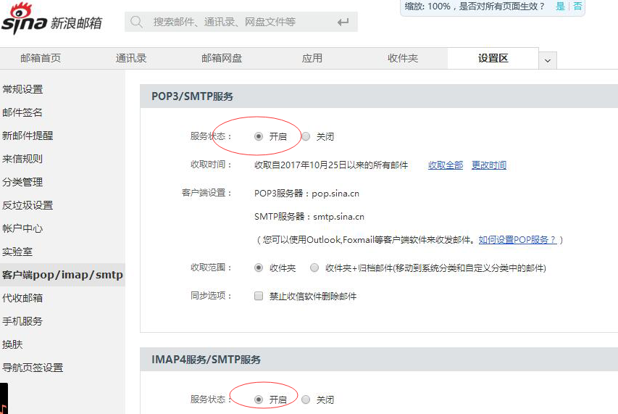618x414 pixels.
Task: Select 邮件签名 in the left sidebar
Action: pos(22,112)
